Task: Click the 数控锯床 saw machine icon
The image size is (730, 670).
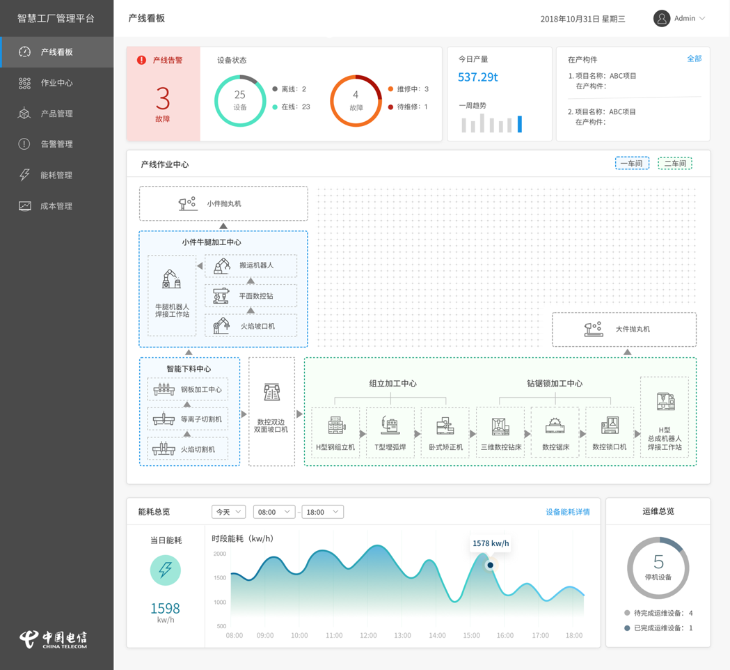Action: [x=555, y=426]
